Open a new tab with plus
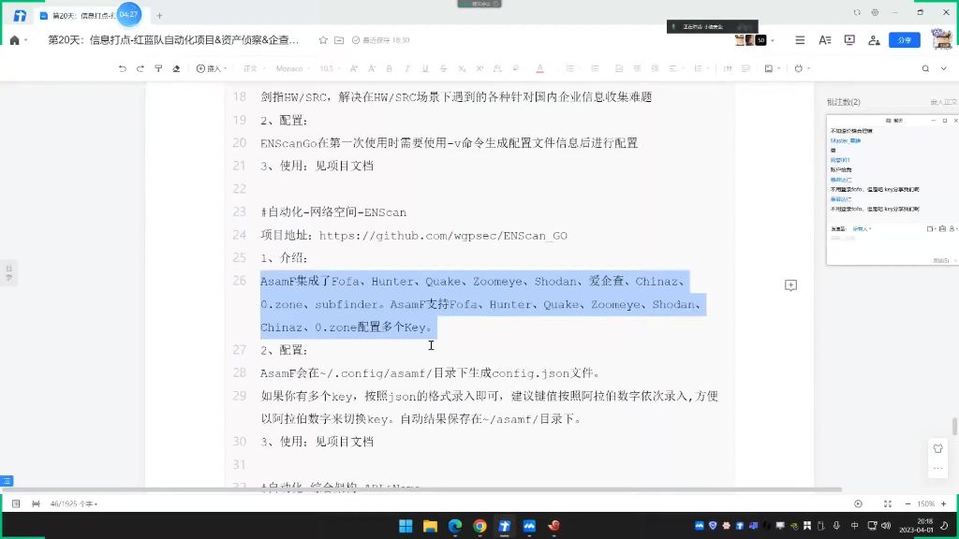The width and height of the screenshot is (959, 539). coord(159,15)
